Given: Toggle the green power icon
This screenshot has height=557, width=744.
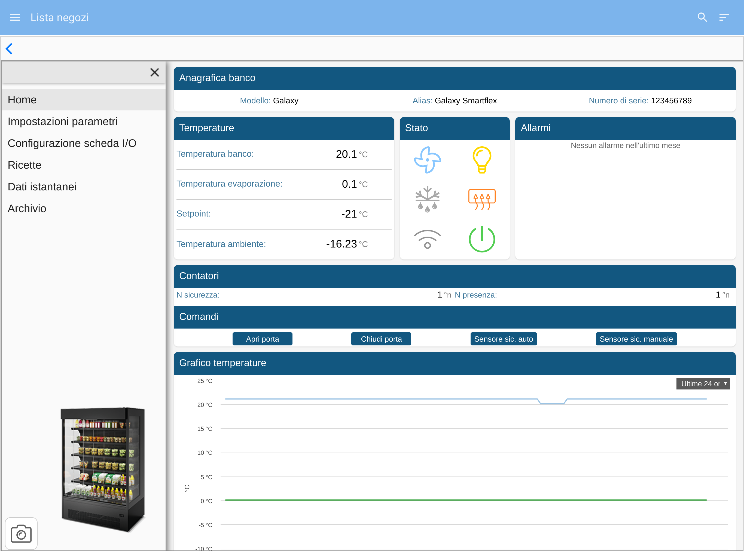Looking at the screenshot, I should (x=482, y=239).
